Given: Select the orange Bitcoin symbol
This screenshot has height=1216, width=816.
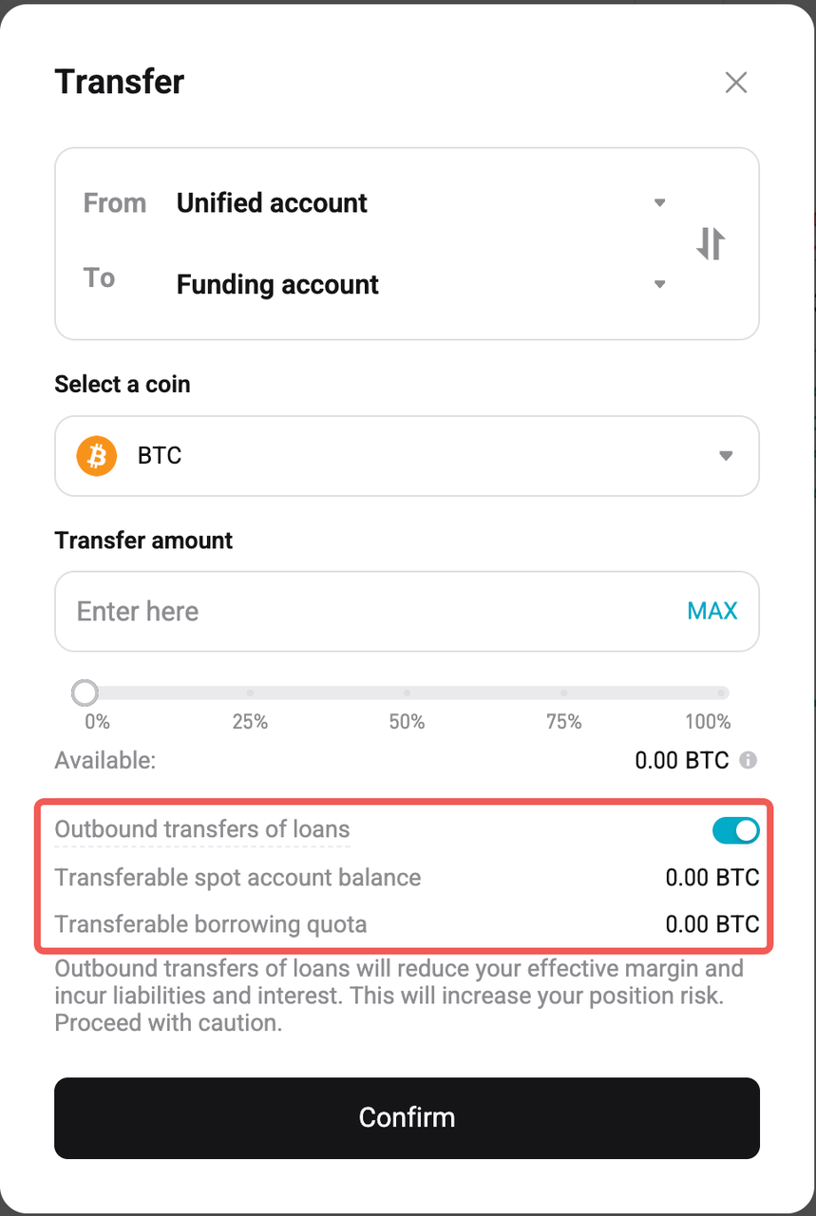Looking at the screenshot, I should 95,456.
